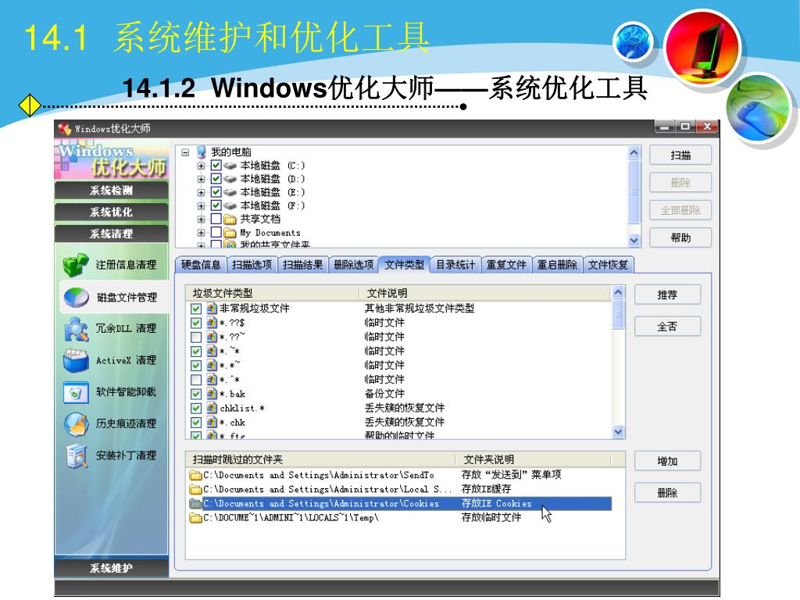Open the 系统维护 sidebar section
Viewport: 800px width, 600px height.
[111, 568]
